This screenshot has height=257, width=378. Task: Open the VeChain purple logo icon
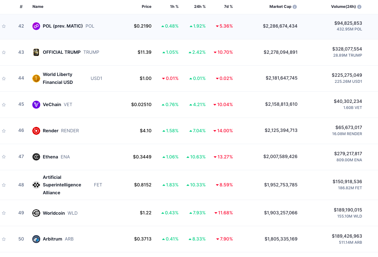(x=36, y=105)
